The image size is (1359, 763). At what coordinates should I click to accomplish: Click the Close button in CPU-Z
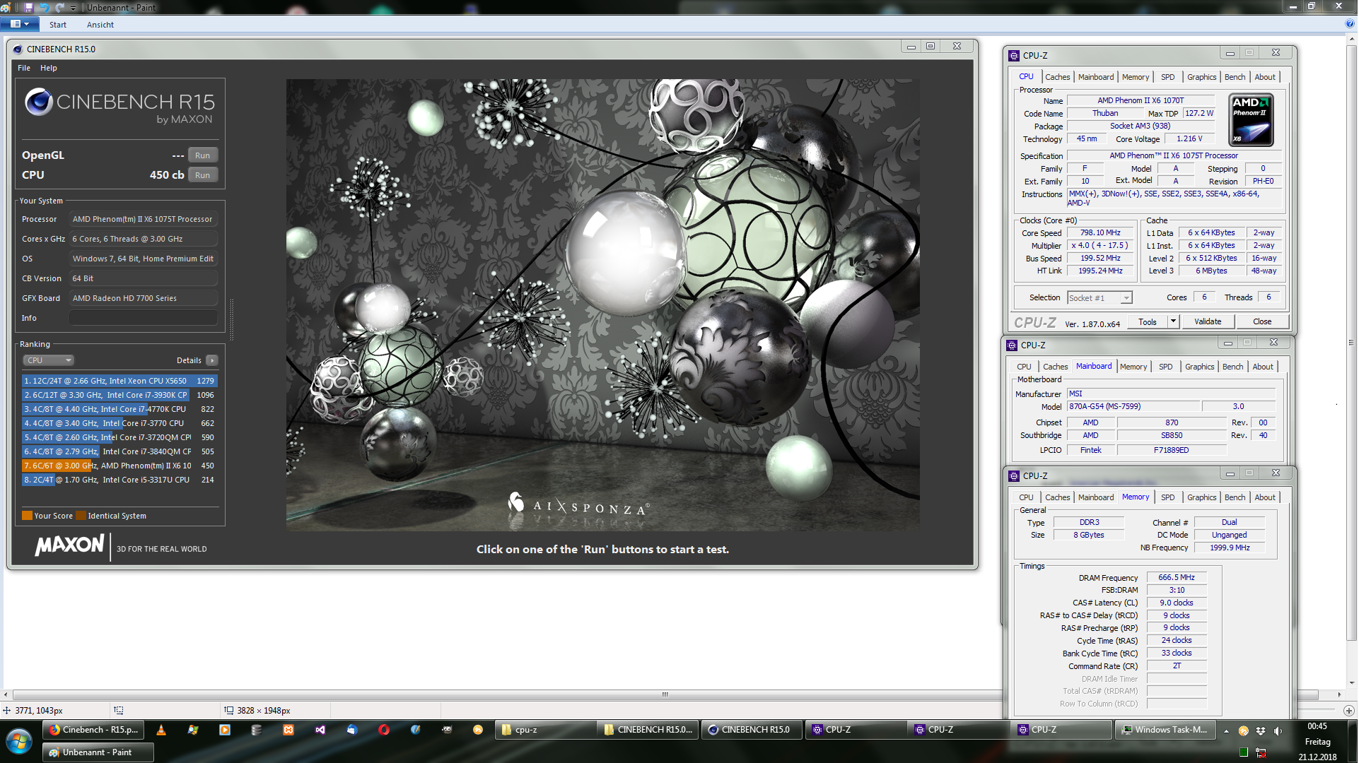(x=1262, y=322)
